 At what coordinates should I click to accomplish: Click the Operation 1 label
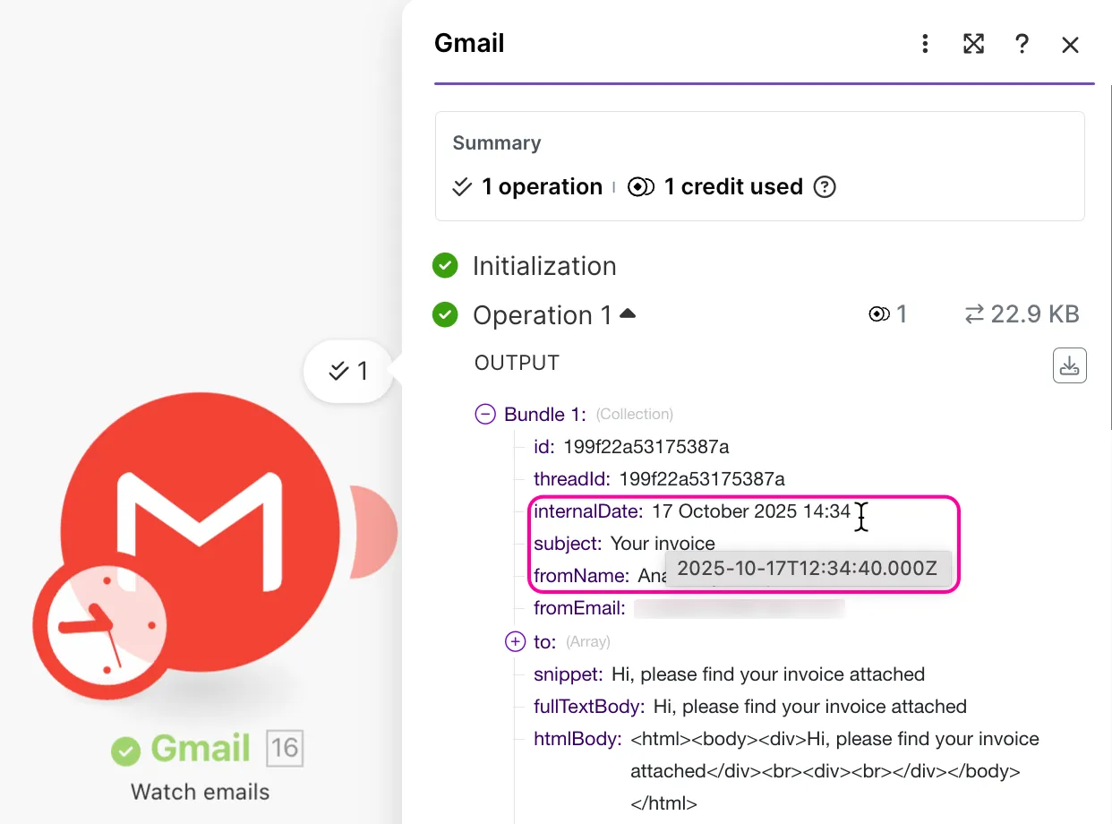coord(543,315)
